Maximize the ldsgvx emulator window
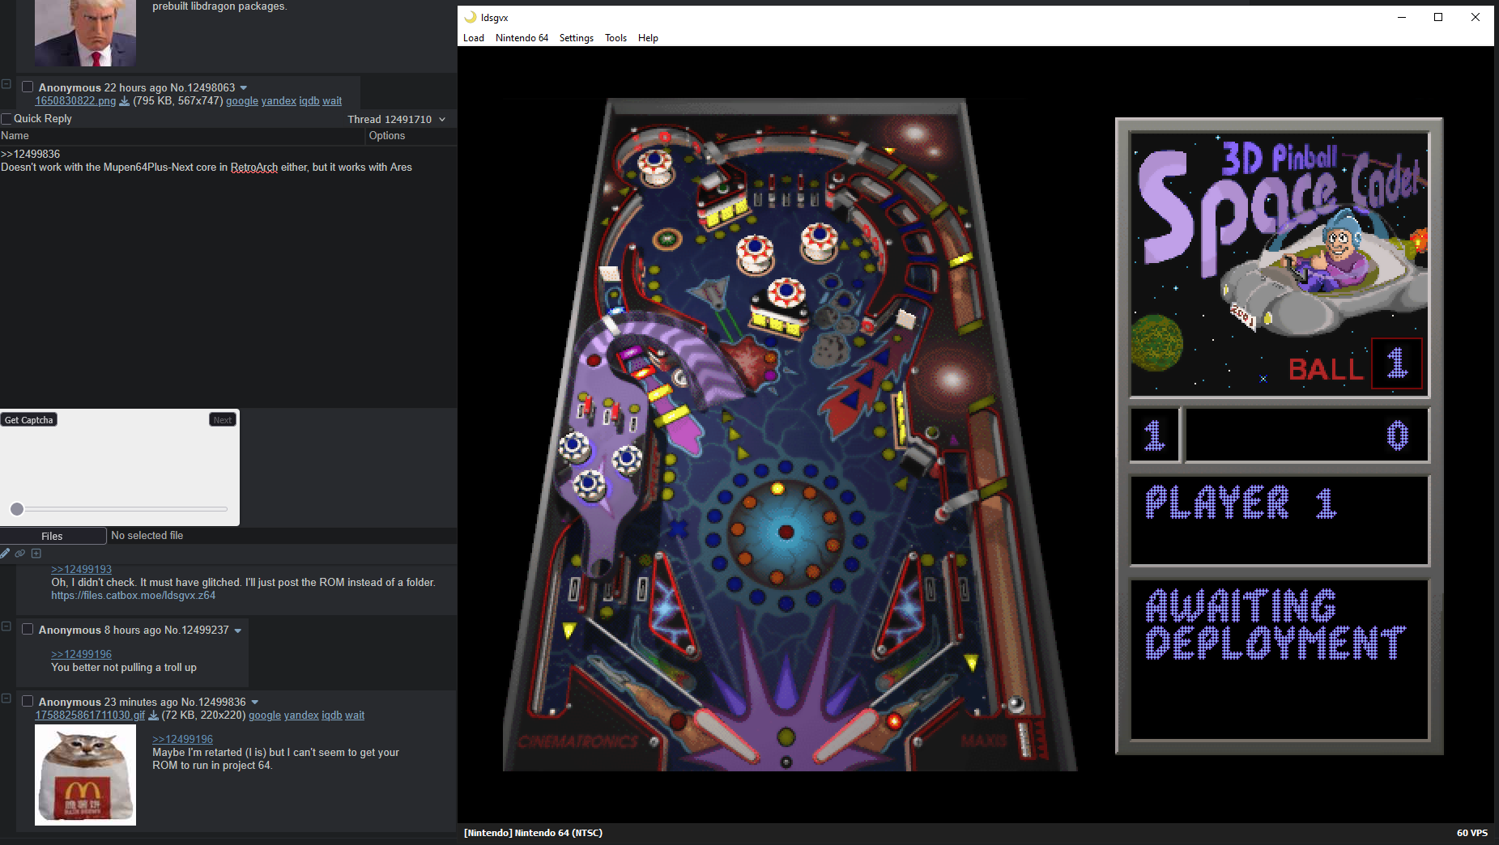 click(x=1438, y=17)
